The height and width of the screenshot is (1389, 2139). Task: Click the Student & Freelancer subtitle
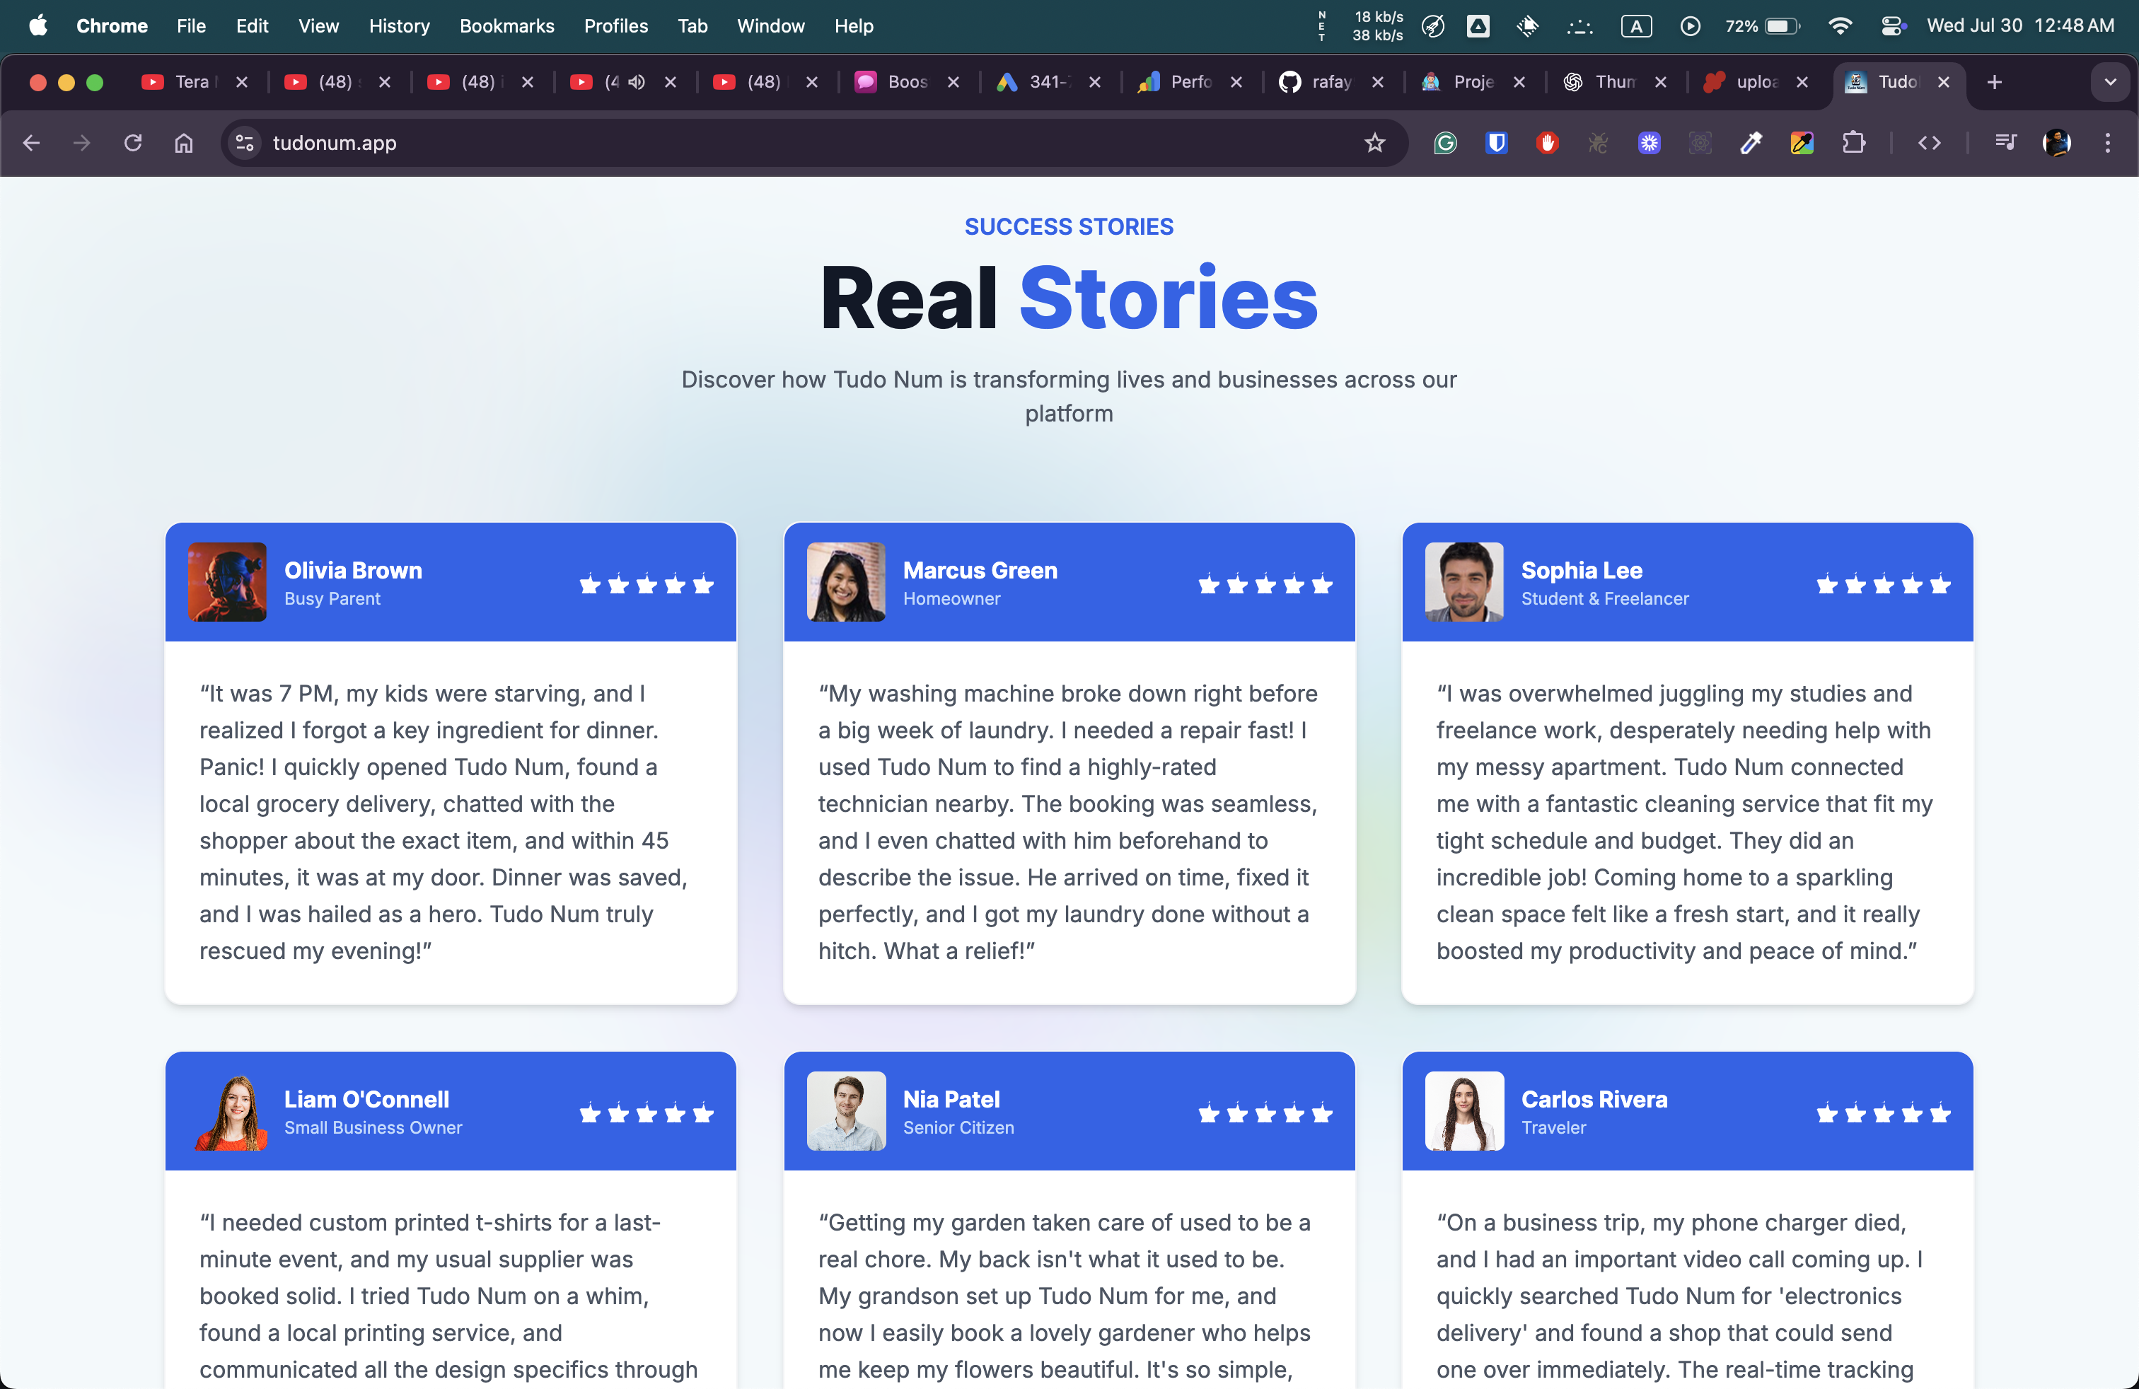pos(1604,598)
